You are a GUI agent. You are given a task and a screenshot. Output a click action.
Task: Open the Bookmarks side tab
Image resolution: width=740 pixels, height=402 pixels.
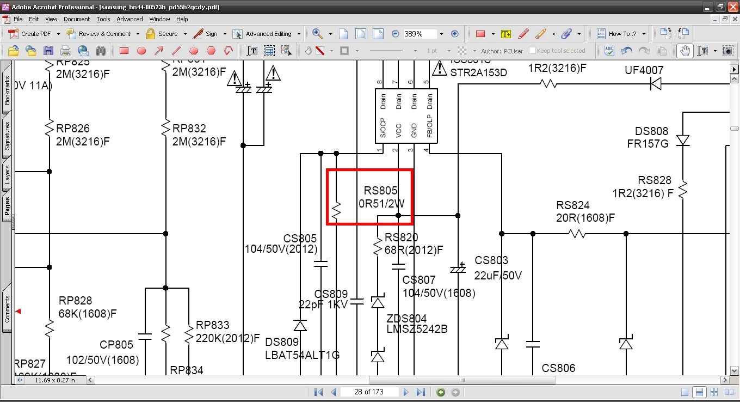coord(8,90)
